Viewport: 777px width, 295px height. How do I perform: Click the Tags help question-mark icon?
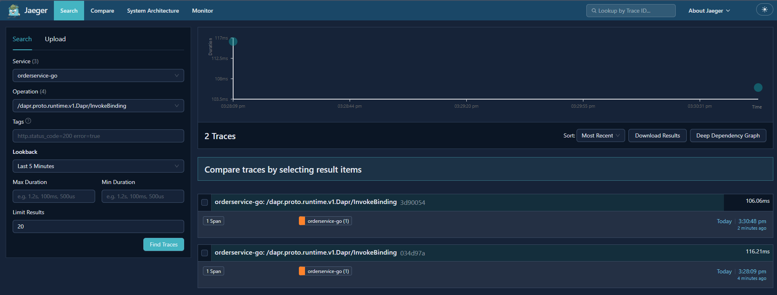click(28, 121)
